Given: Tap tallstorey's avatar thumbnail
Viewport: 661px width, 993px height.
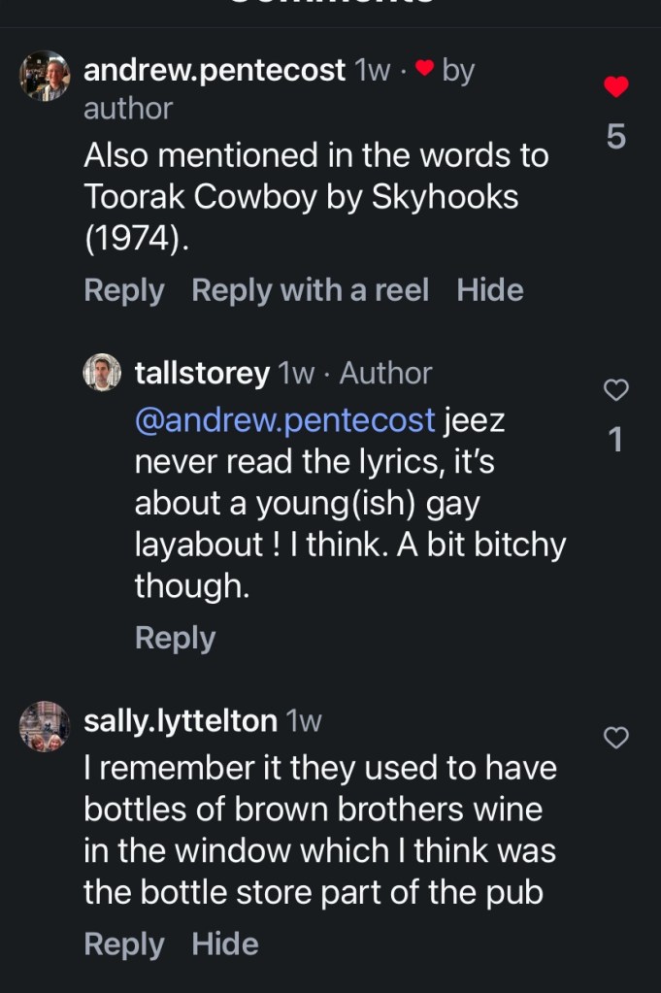Looking at the screenshot, I should (x=102, y=373).
